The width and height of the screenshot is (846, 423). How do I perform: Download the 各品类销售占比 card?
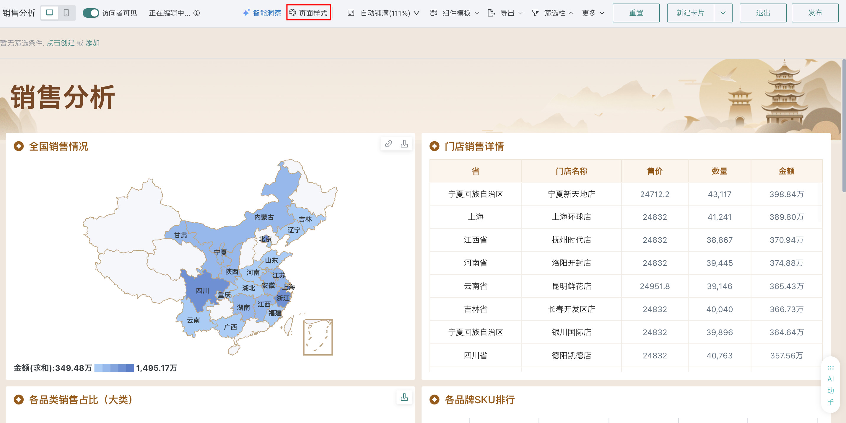pos(404,397)
